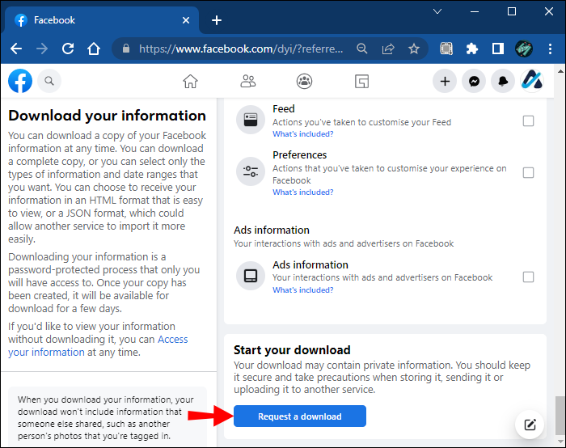Click the Create plus button
The height and width of the screenshot is (448, 566).
click(x=445, y=81)
